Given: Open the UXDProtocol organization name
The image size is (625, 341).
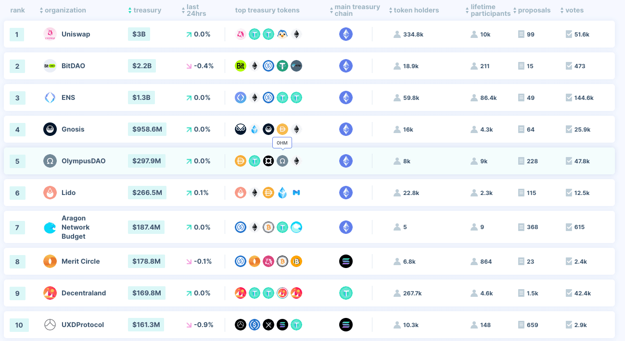Looking at the screenshot, I should point(83,325).
